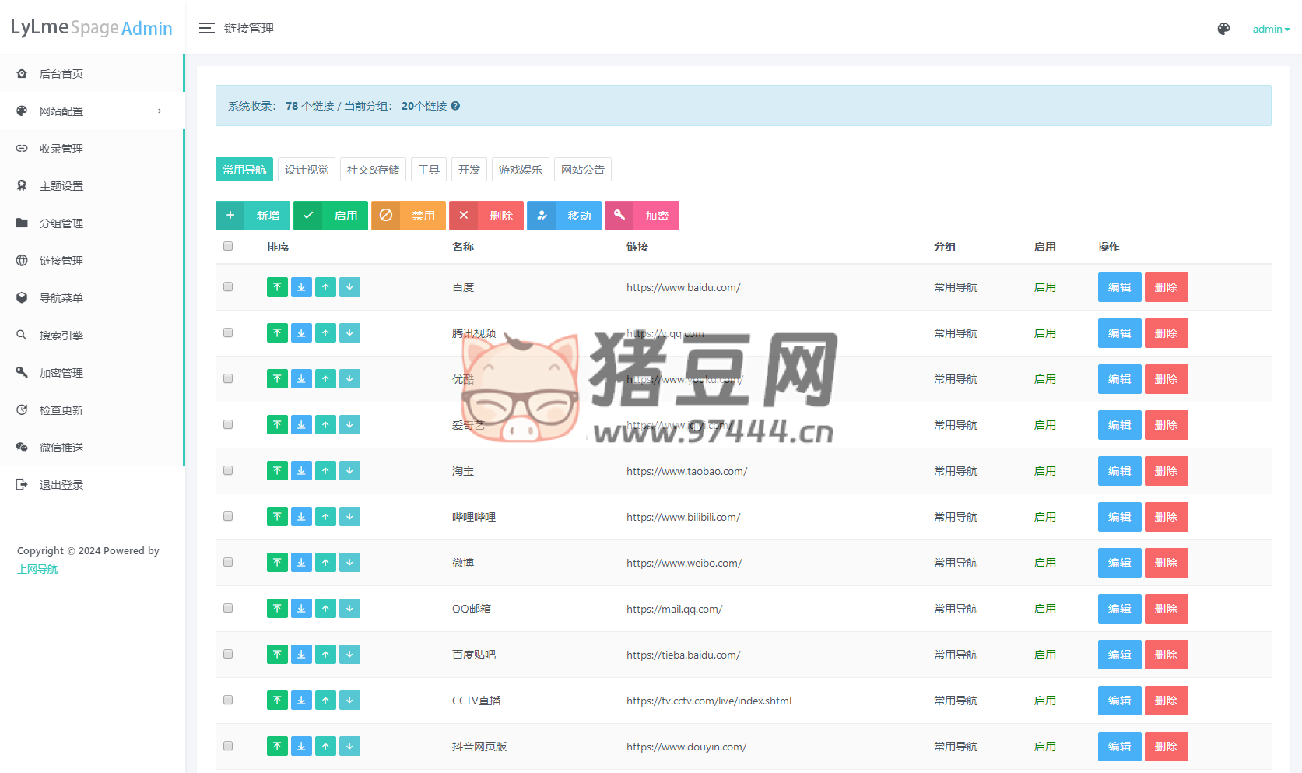Click the help question mark icon

(x=455, y=106)
